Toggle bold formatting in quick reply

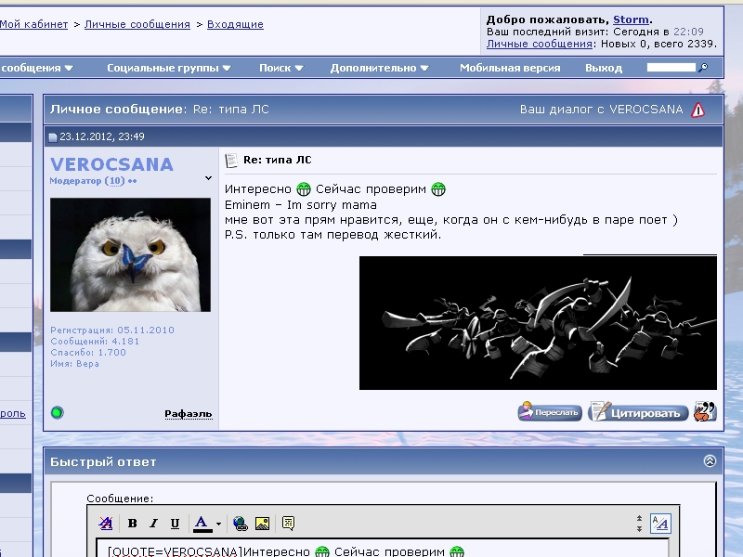point(132,524)
